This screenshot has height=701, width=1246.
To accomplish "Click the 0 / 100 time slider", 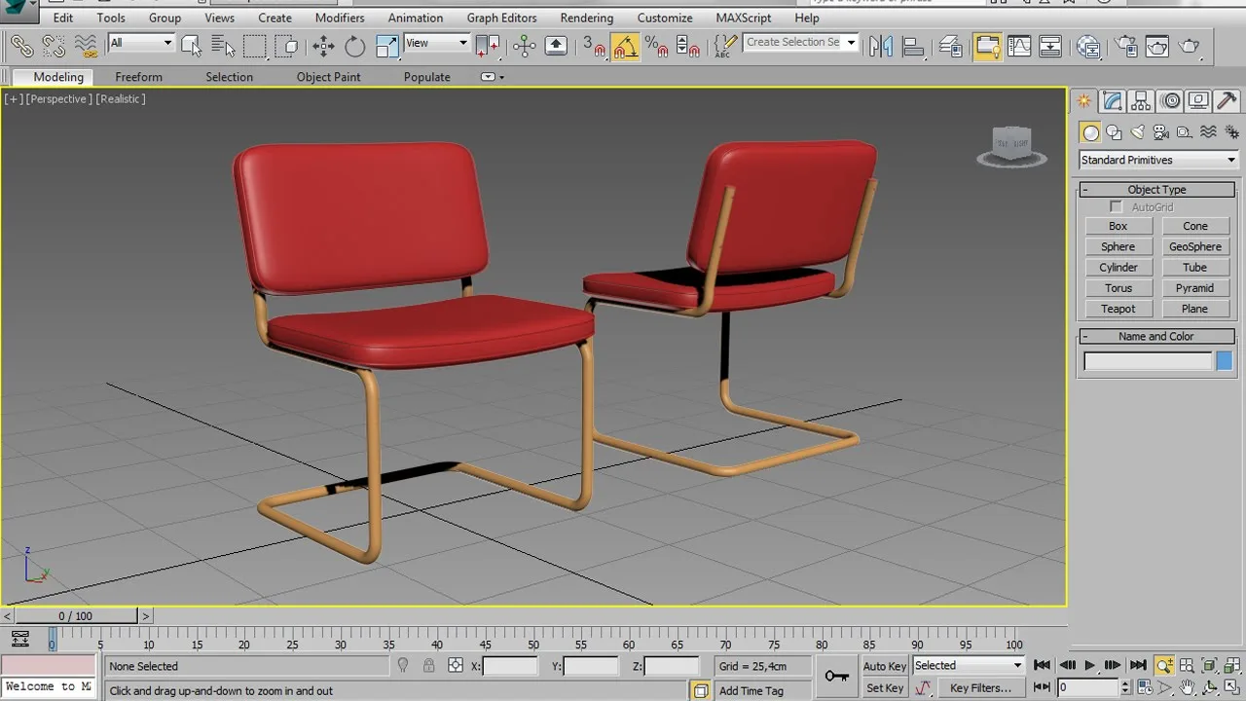I will (76, 616).
